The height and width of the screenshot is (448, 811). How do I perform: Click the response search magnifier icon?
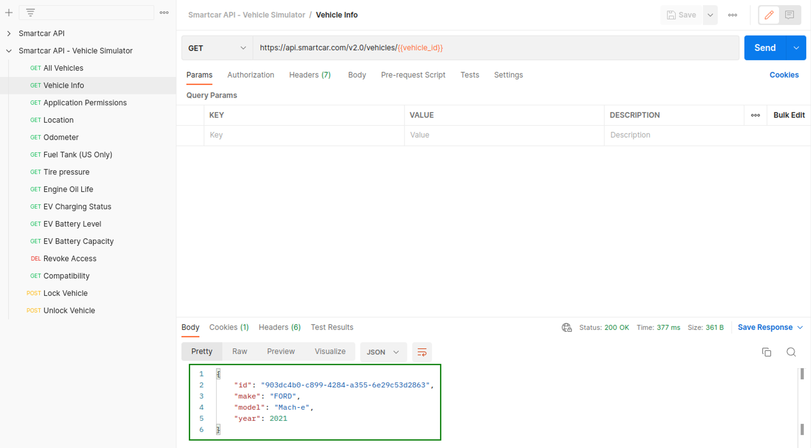(x=791, y=352)
